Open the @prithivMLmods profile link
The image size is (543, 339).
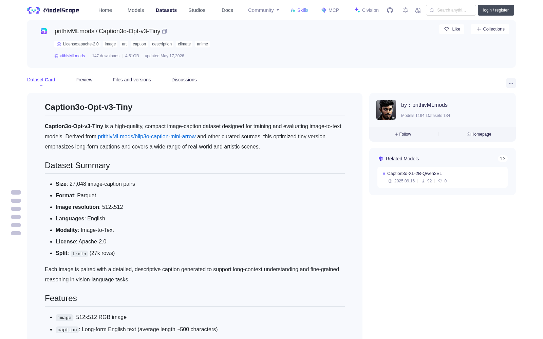tap(70, 56)
